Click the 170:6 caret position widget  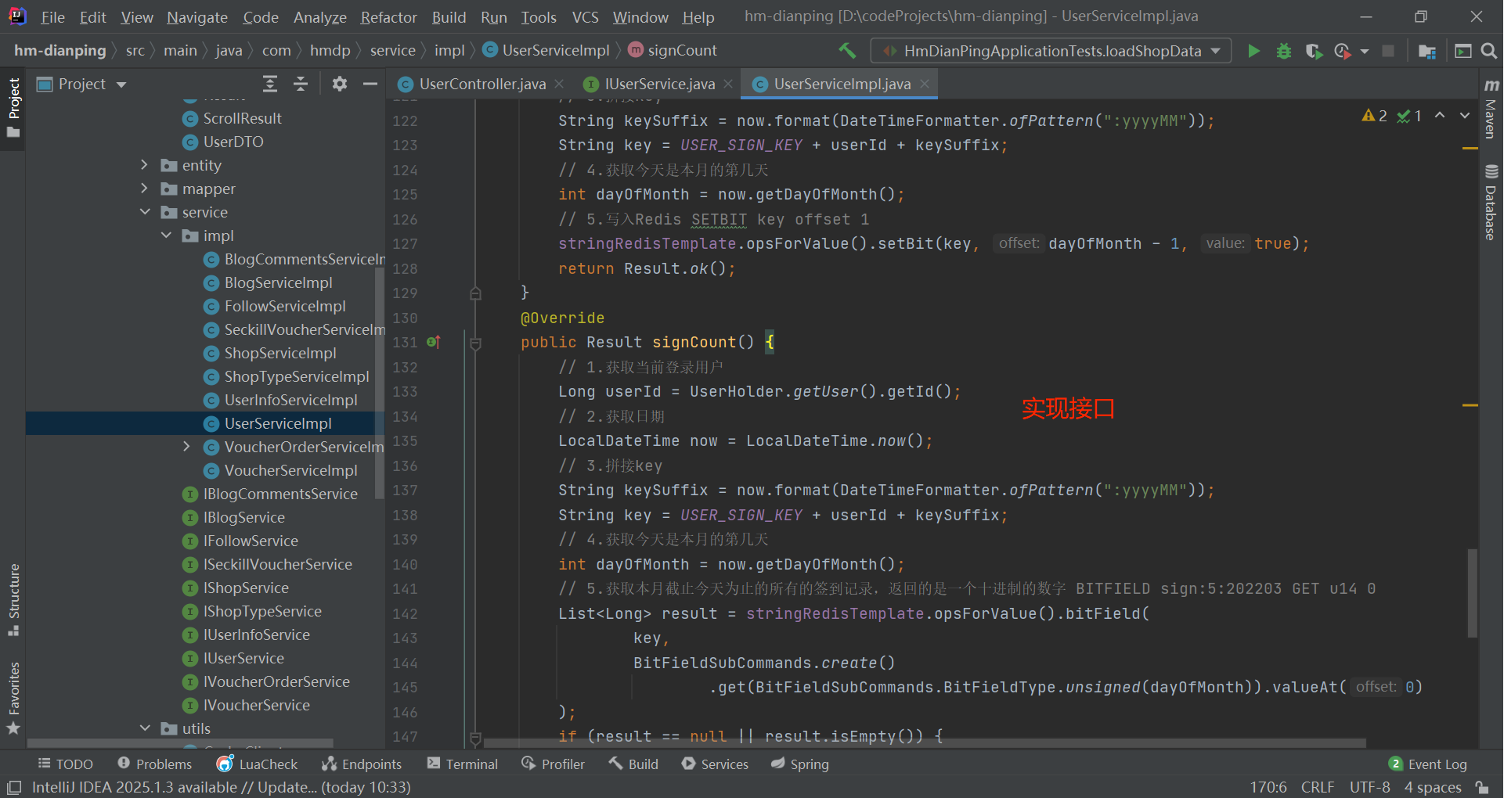1268,787
